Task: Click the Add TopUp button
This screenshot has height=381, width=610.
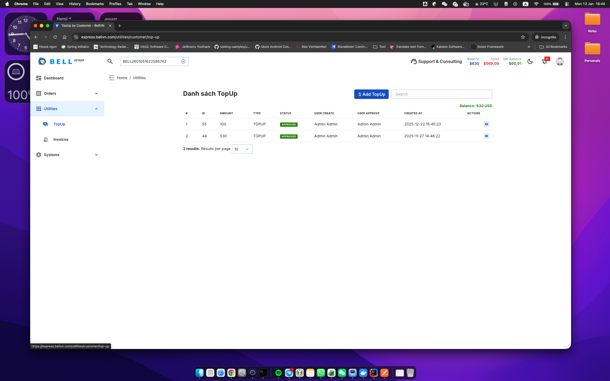Action: click(x=371, y=94)
